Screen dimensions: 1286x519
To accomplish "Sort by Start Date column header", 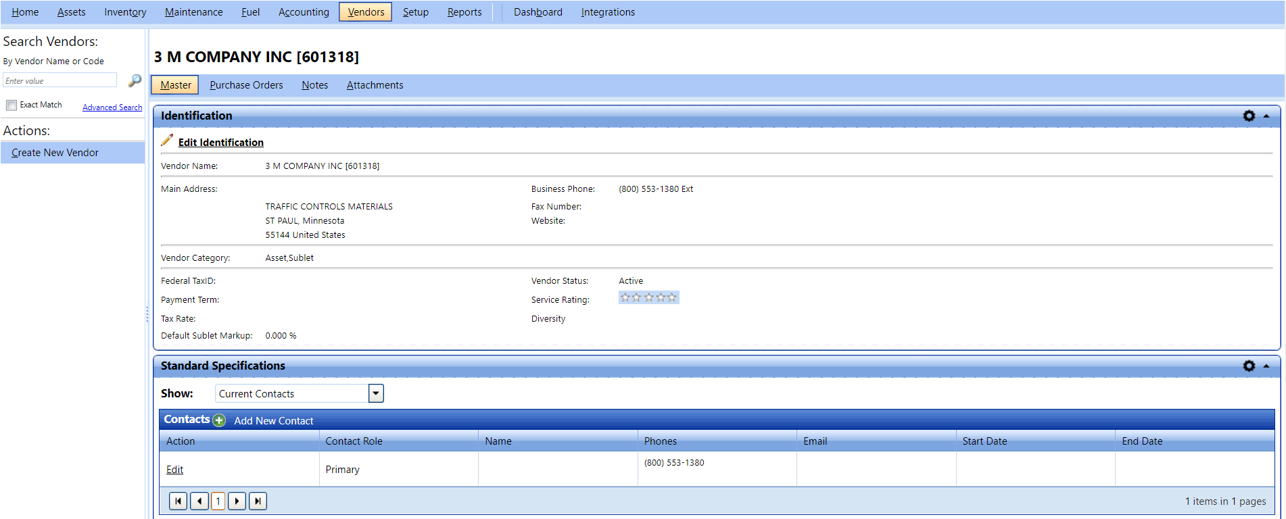I will point(984,441).
